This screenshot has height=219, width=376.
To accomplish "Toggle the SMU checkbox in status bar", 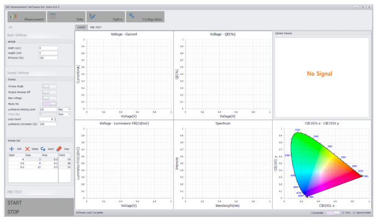I will [343, 212].
